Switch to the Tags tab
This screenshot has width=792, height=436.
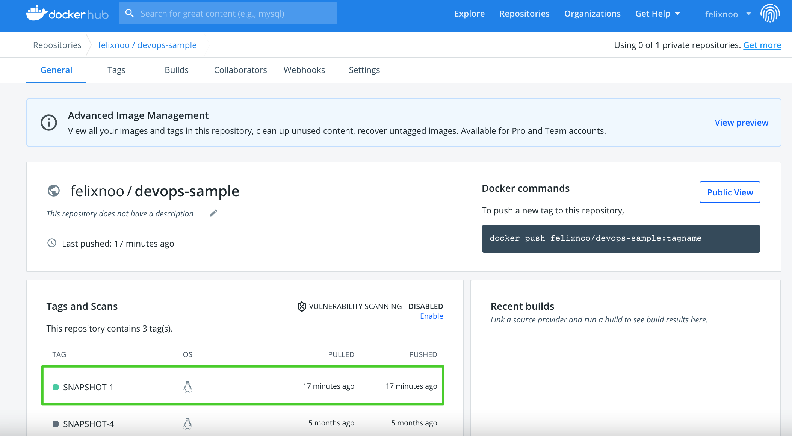[116, 70]
